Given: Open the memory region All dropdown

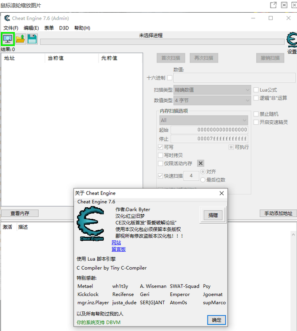Looking at the screenshot, I should pos(204,120).
